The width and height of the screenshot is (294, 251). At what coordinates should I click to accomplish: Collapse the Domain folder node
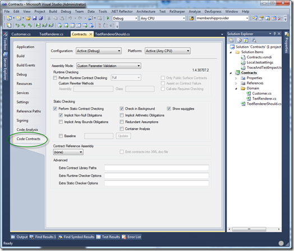[x=236, y=89]
